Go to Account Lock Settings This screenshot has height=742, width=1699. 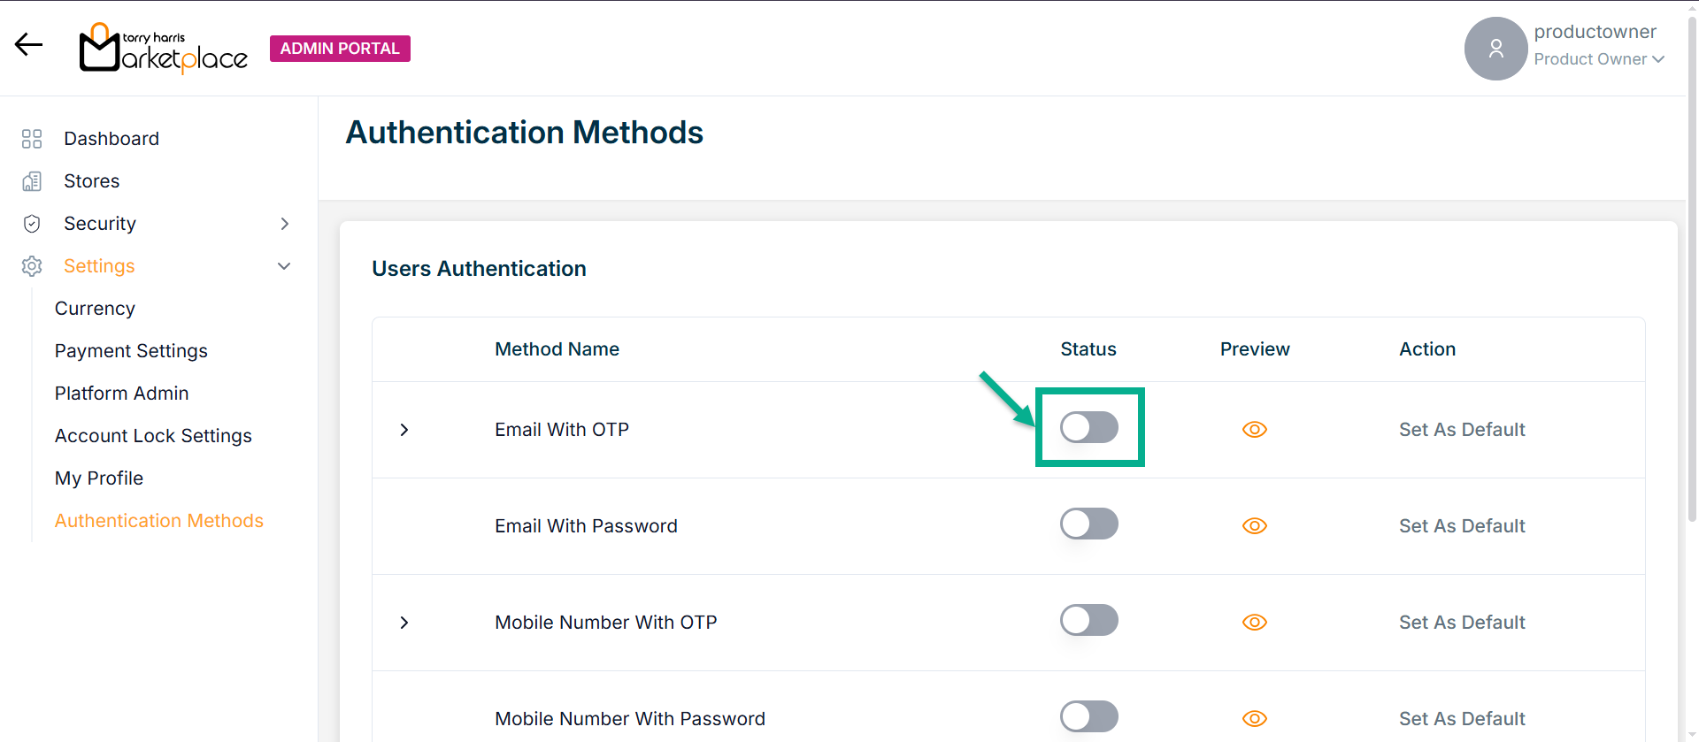tap(153, 436)
